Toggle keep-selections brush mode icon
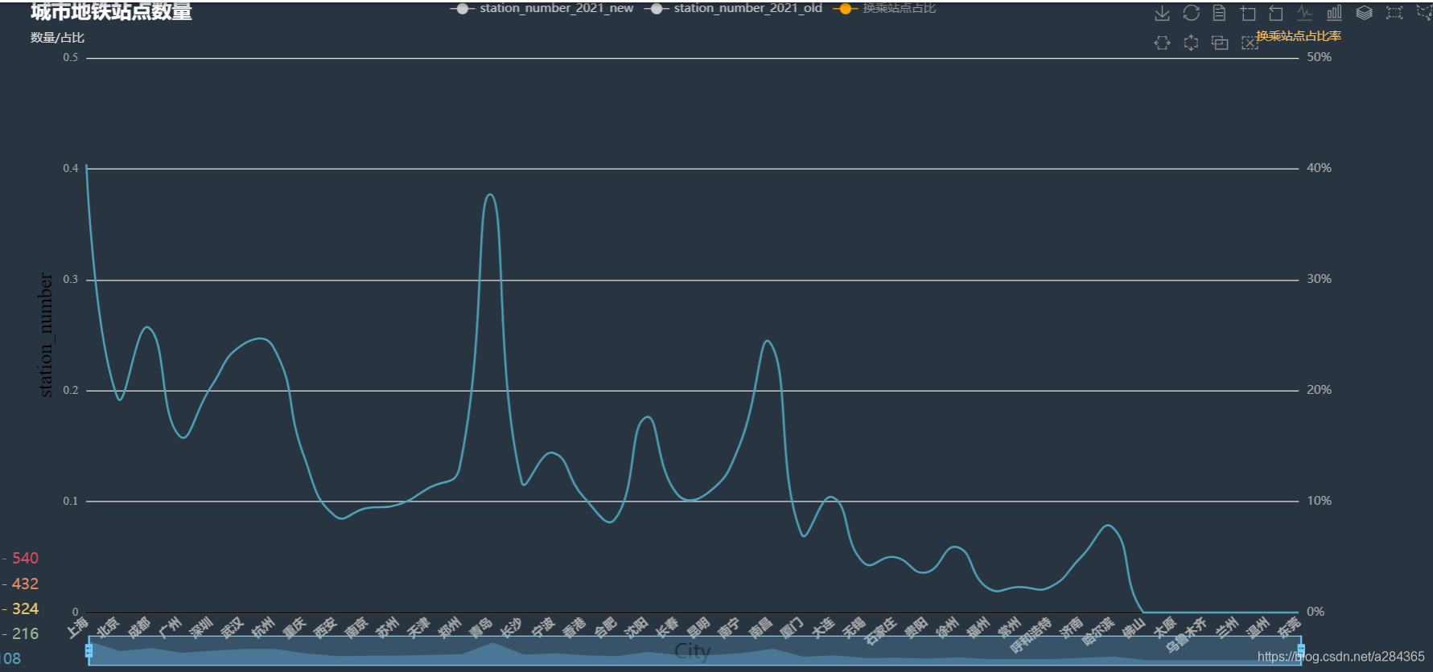 pos(1220,43)
